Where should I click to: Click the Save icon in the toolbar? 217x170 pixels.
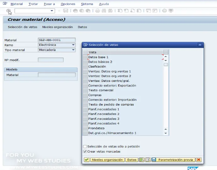(66, 11)
